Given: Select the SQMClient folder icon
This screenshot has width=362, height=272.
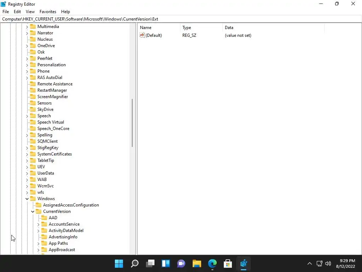Looking at the screenshot, I should click(33, 141).
